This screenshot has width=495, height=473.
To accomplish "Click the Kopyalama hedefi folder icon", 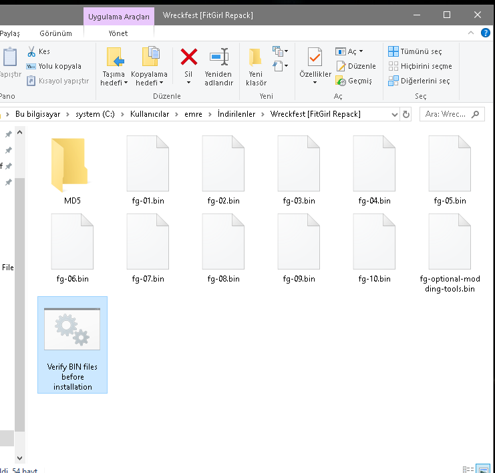I will (x=151, y=57).
